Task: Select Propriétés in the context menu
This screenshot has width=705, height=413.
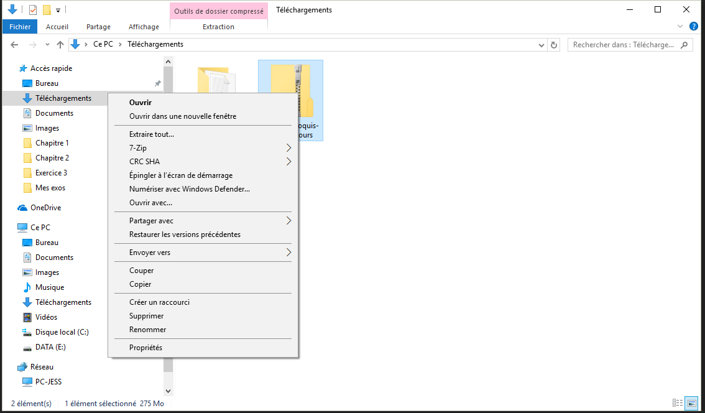Action: pos(145,348)
